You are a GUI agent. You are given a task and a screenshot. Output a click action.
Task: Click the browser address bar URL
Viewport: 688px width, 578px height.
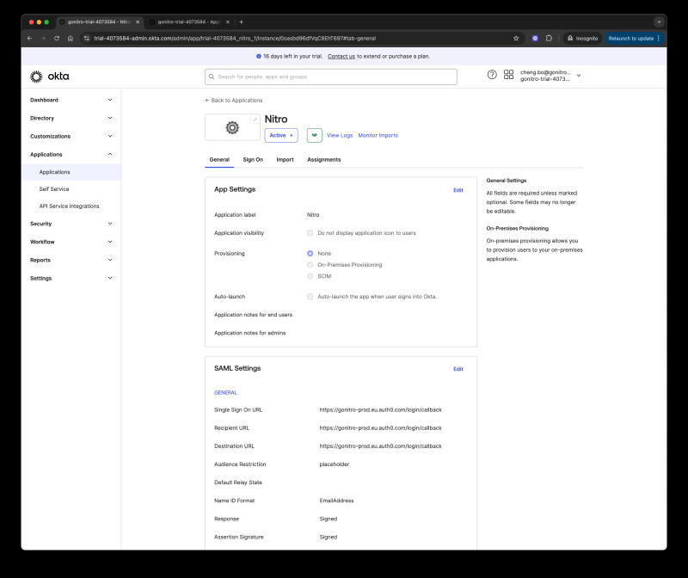coord(235,38)
